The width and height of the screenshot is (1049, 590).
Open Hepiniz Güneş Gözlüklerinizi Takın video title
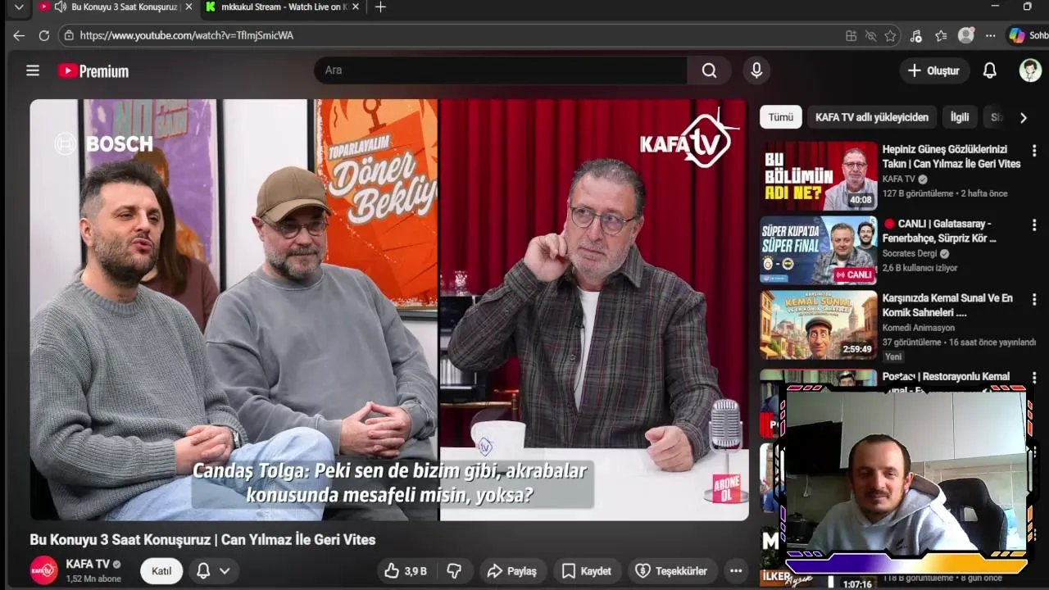[x=951, y=157]
